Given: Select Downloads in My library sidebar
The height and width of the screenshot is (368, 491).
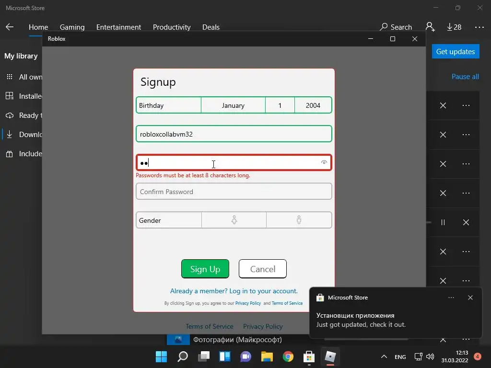Looking at the screenshot, I should tap(24, 135).
